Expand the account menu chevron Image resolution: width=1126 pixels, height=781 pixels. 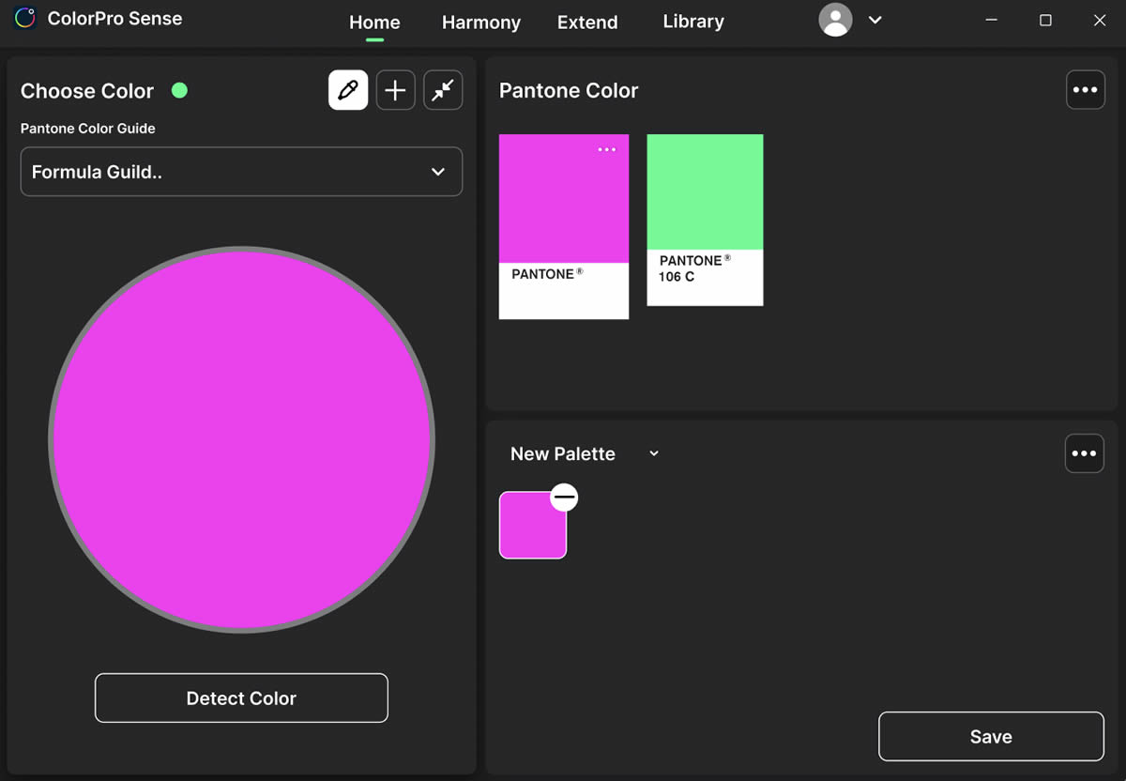click(x=875, y=20)
